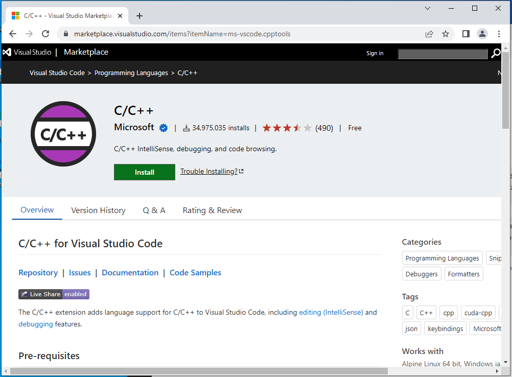Screen dimensions: 512x377
Task: Switch to the Version History tab
Action: pyautogui.click(x=98, y=210)
